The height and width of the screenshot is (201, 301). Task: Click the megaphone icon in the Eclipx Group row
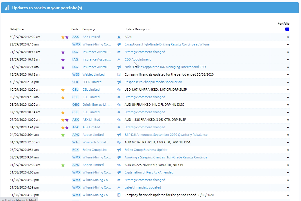click(x=119, y=150)
